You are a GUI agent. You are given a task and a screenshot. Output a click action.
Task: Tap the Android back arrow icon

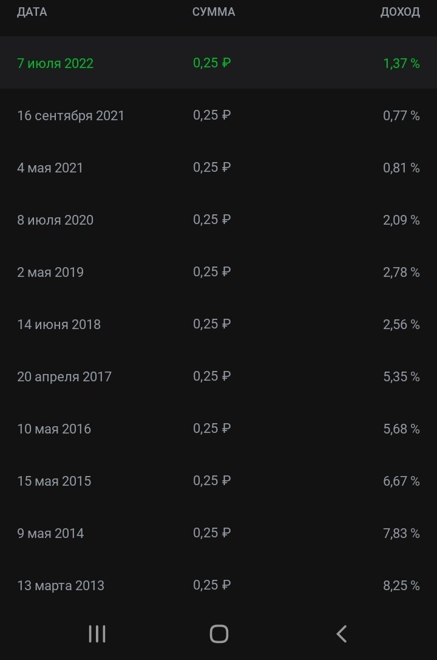341,633
